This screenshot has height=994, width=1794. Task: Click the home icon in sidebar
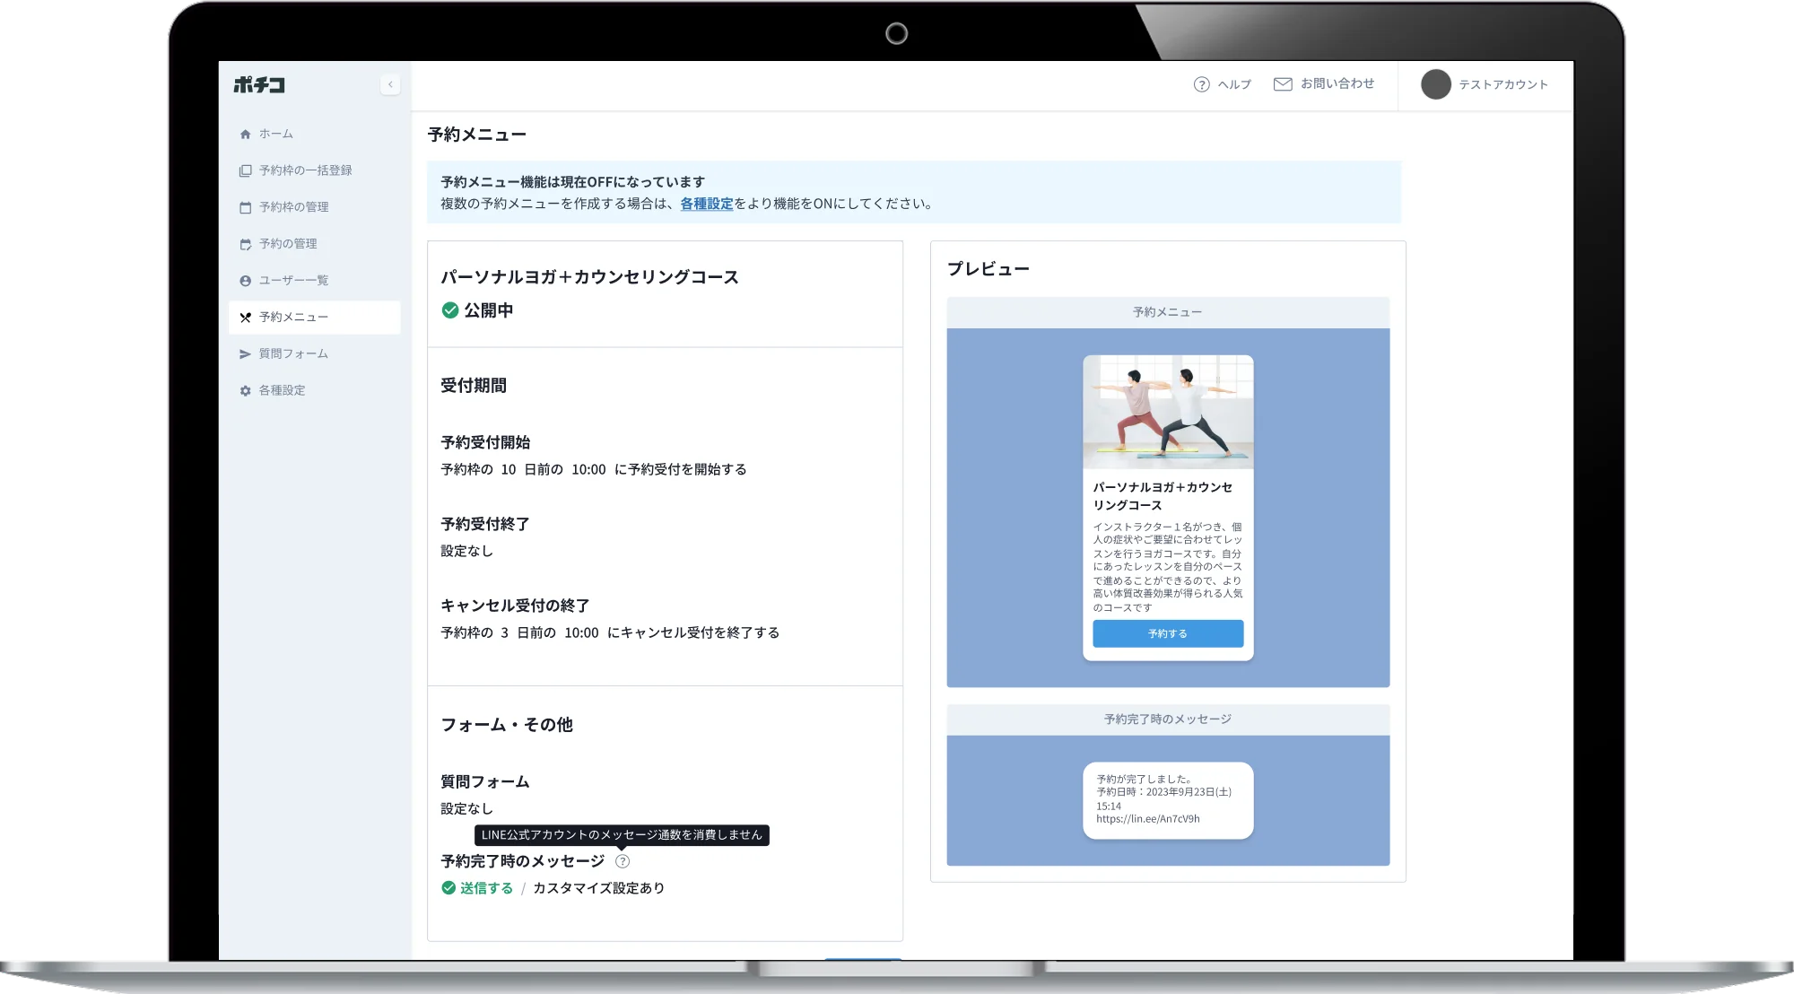(245, 134)
